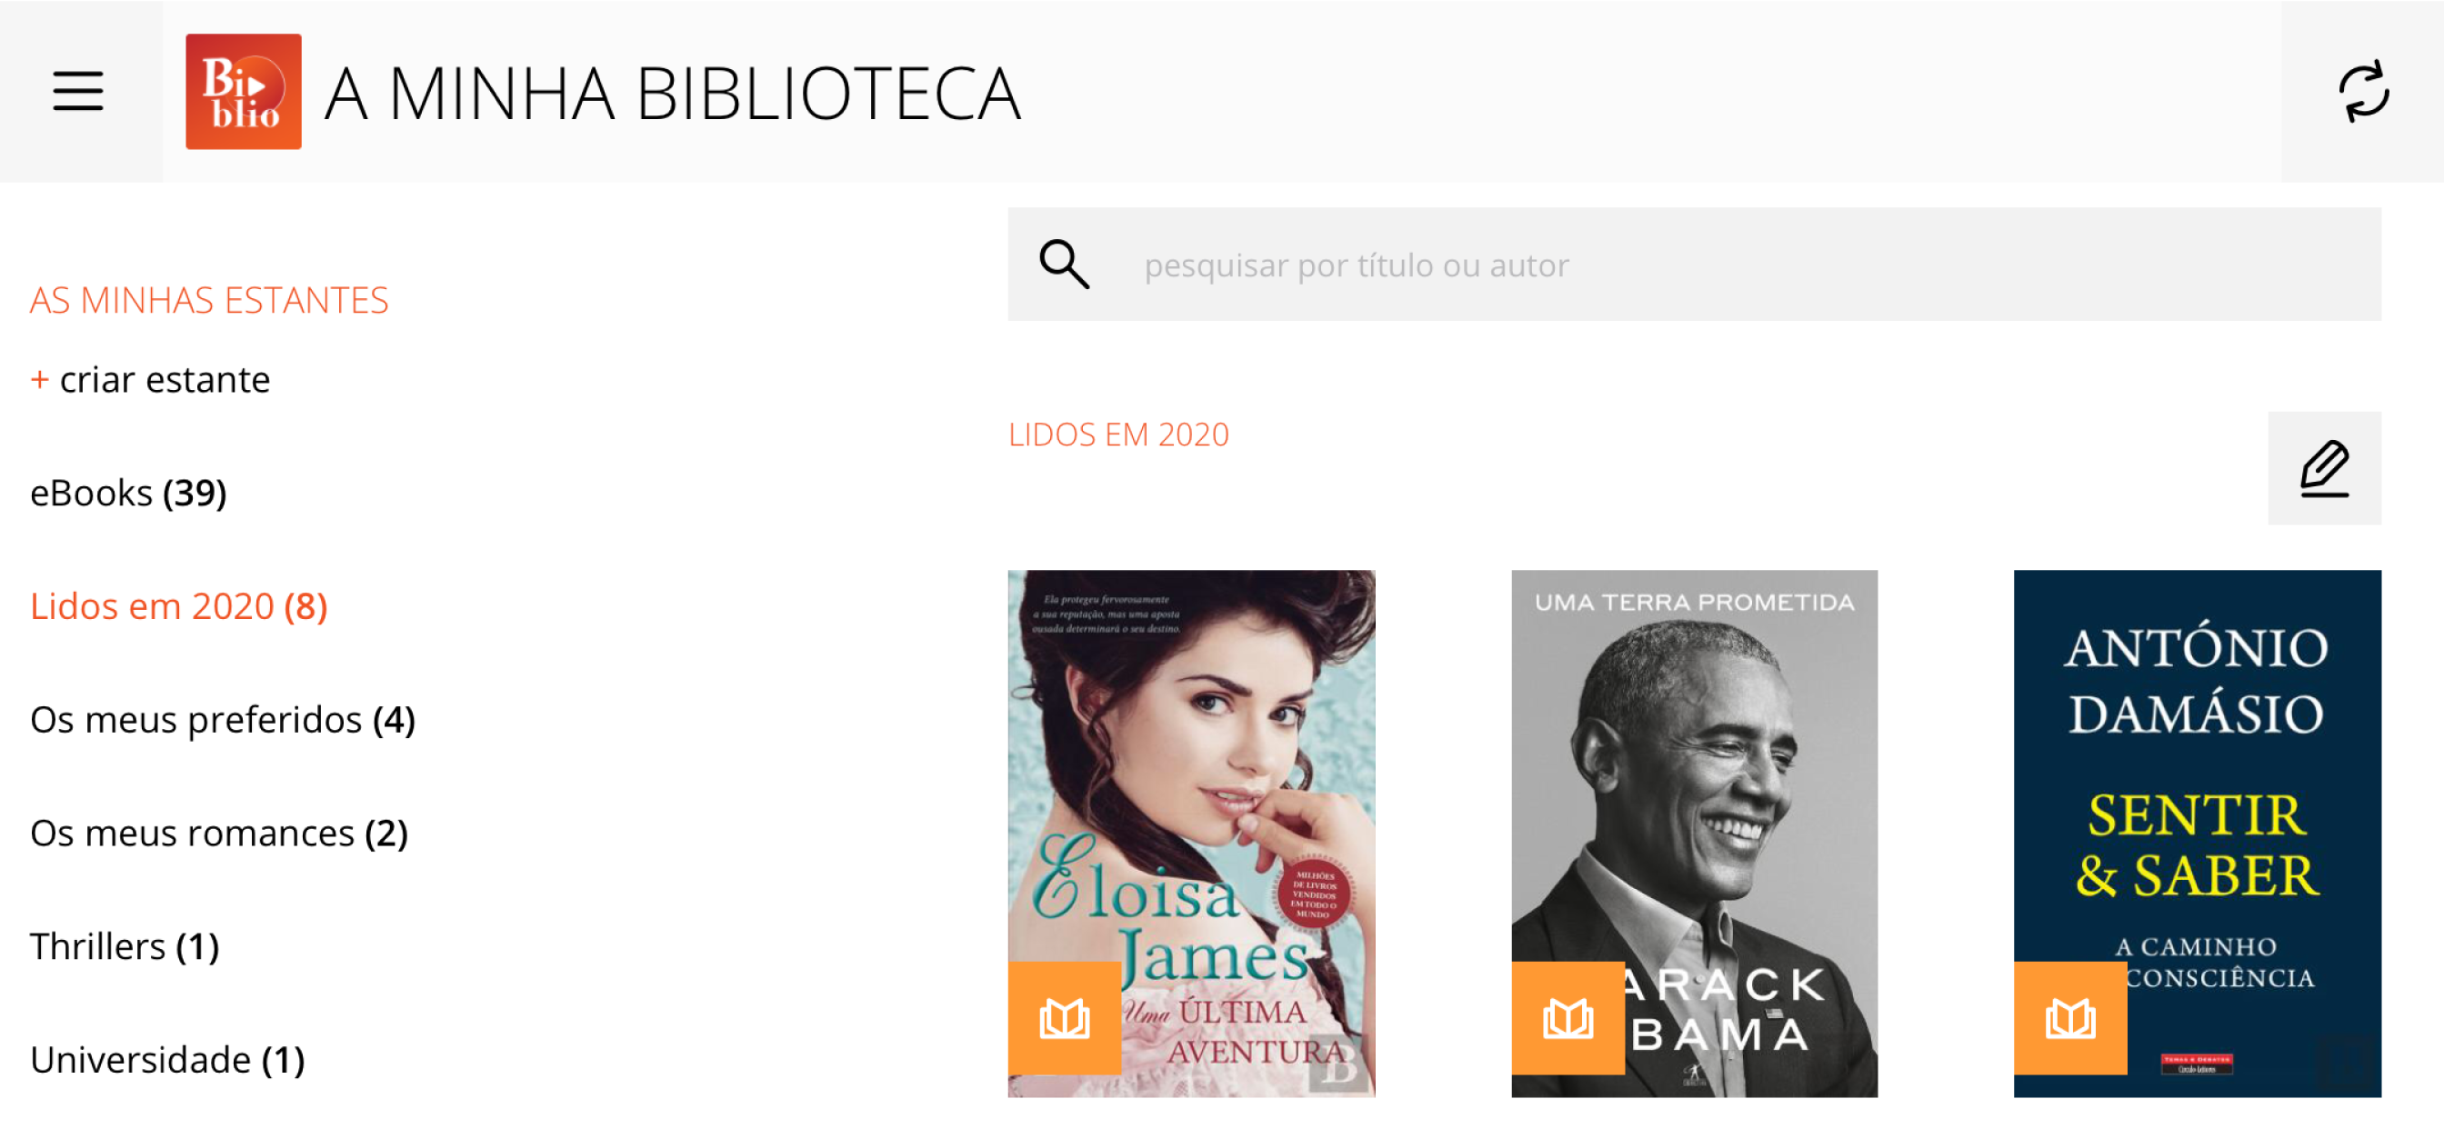2444x1129 pixels.
Task: Refresh the library with sync icon
Action: [x=2362, y=91]
